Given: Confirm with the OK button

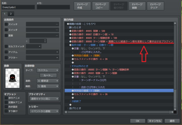Looking at the screenshot, I should pyautogui.click(x=138, y=121).
